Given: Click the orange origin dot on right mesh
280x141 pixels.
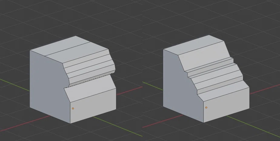Looking at the screenshot, I should (206, 108).
